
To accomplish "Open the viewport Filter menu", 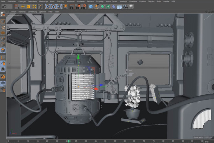I will coord(50,12).
